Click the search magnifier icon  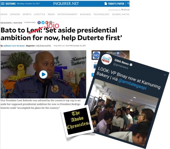tap(128, 4)
